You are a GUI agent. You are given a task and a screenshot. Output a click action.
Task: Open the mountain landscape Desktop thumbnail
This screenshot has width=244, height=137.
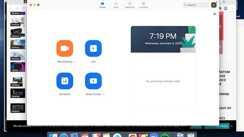pos(18,44)
